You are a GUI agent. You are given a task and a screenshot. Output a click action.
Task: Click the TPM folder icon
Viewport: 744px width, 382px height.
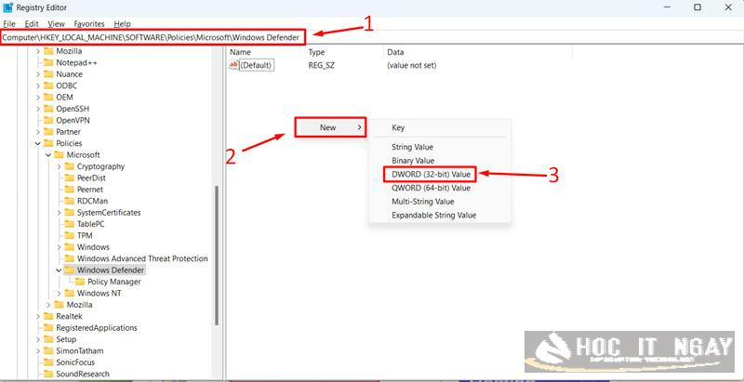coord(69,235)
